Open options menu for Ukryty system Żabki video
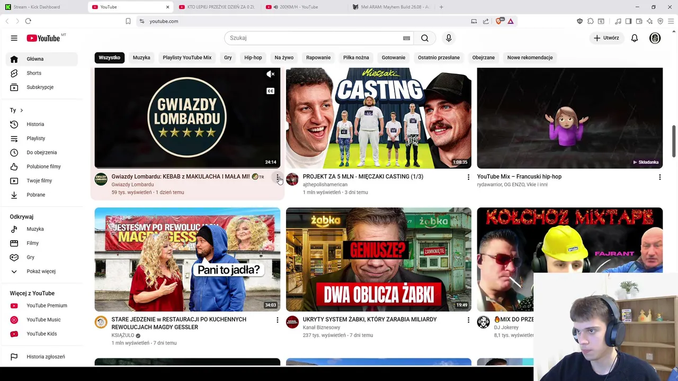678x381 pixels. click(468, 320)
